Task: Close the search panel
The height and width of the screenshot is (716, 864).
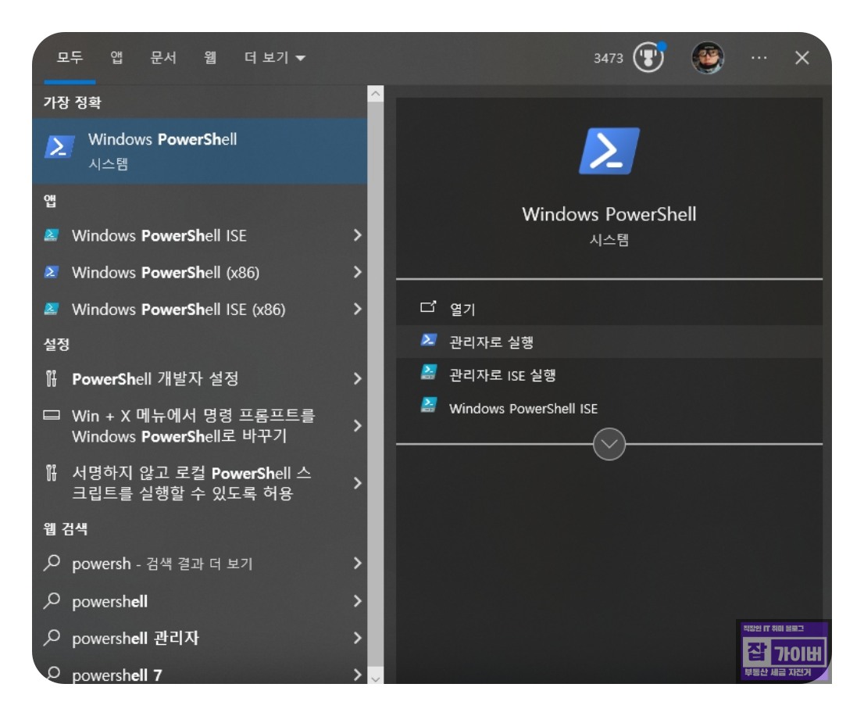Action: click(802, 57)
